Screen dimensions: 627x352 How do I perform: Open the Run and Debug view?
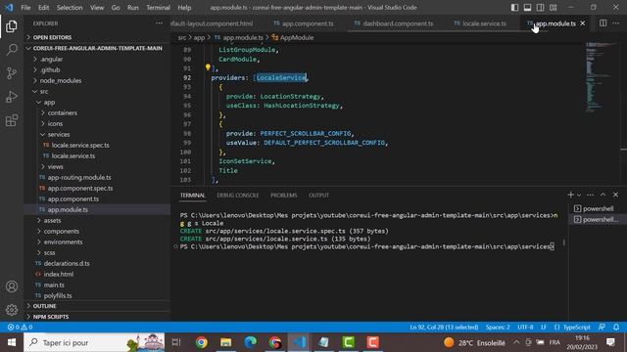point(12,97)
